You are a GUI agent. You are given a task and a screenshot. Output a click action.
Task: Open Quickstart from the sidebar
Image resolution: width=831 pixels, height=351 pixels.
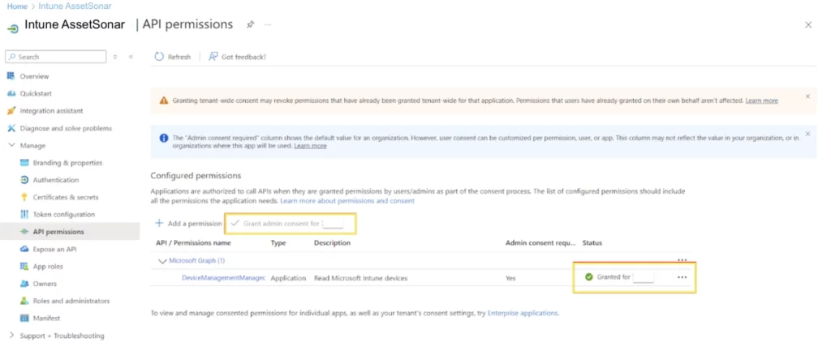pos(36,93)
